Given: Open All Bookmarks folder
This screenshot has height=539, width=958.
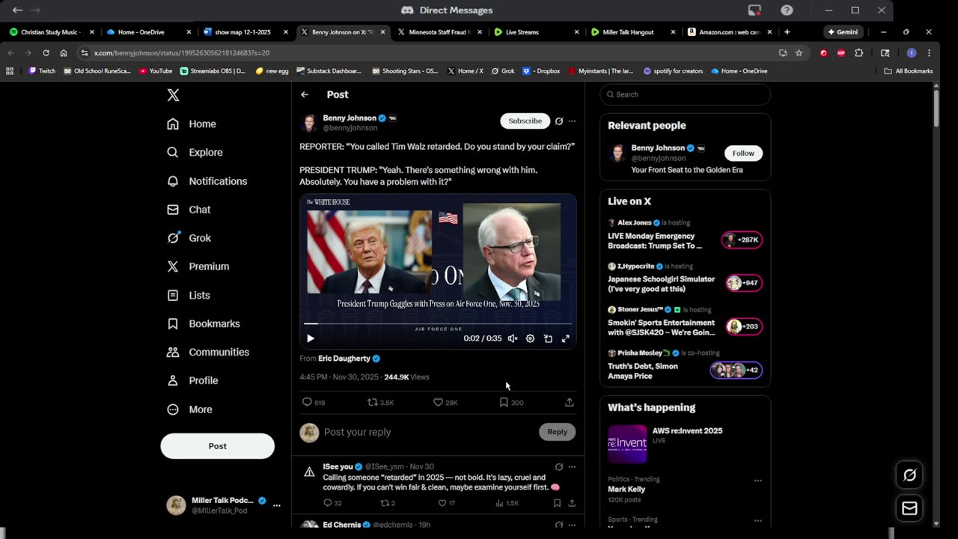Looking at the screenshot, I should click(909, 71).
